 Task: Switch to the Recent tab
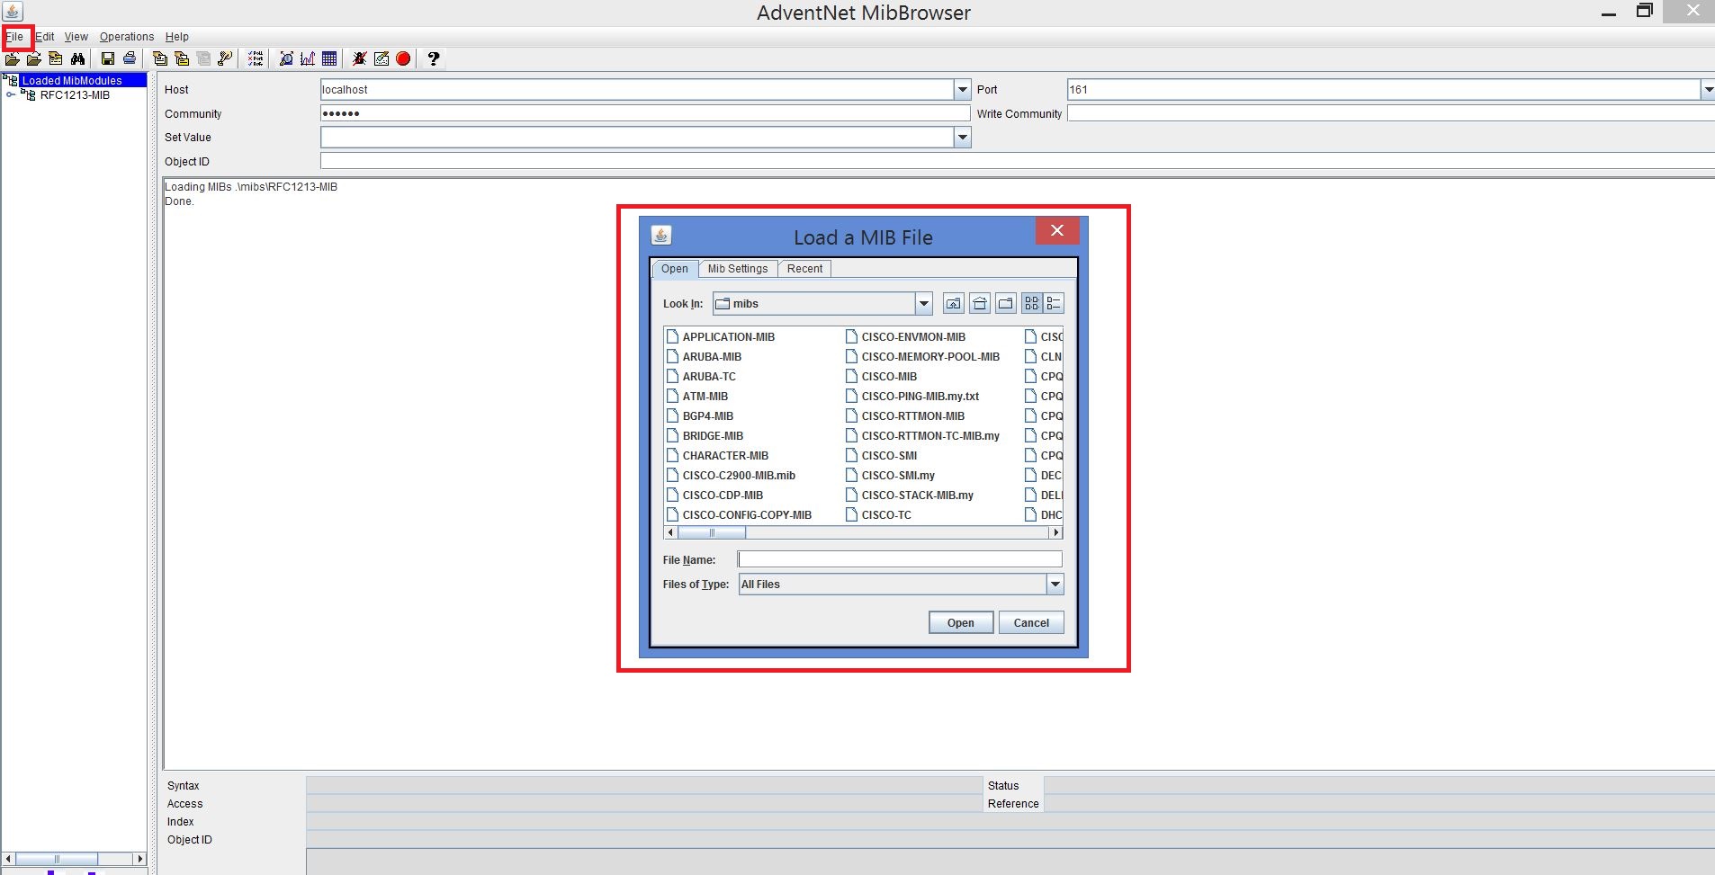(804, 269)
